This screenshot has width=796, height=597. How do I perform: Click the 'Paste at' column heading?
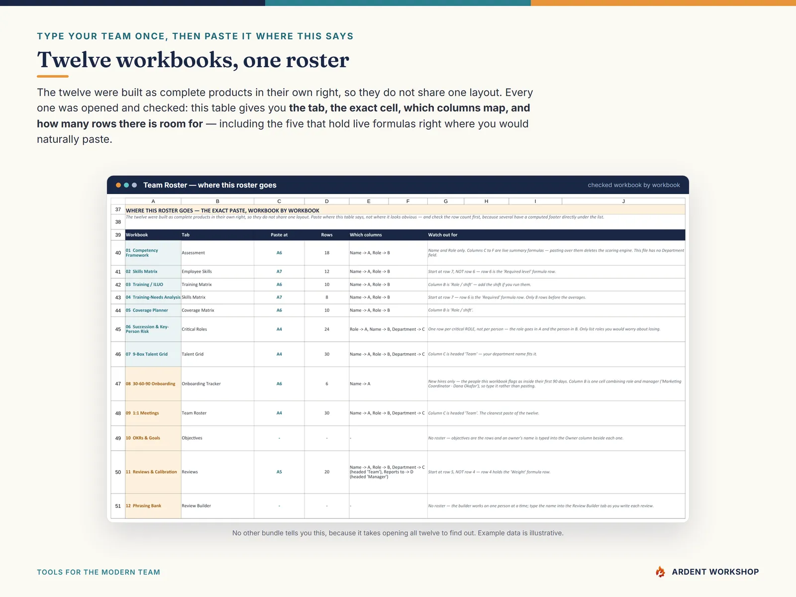click(x=279, y=235)
